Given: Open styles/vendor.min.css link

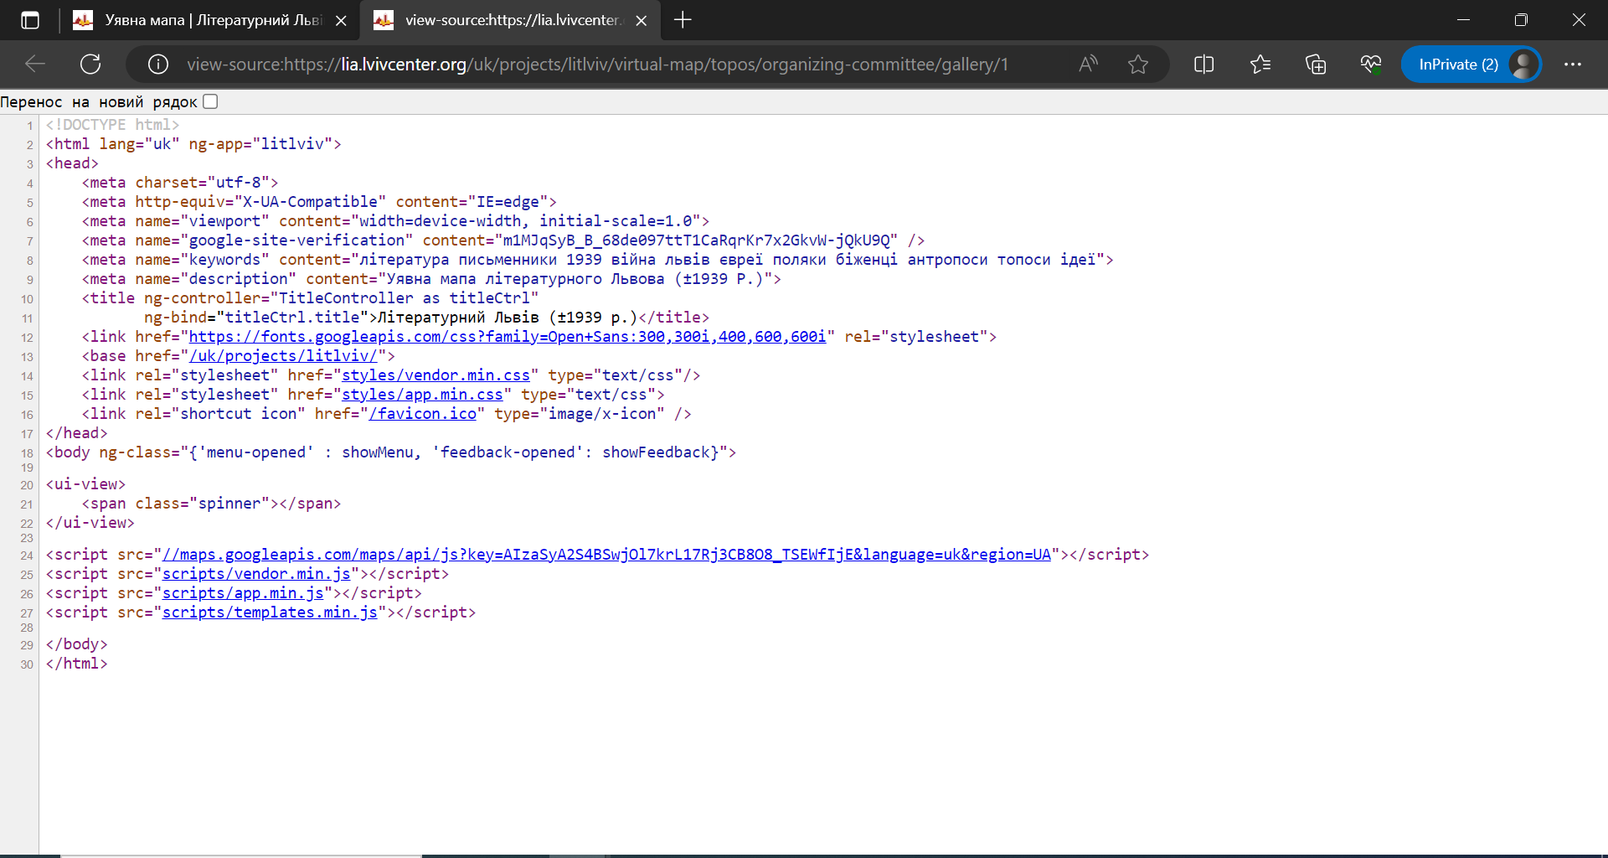Looking at the screenshot, I should pos(435,375).
